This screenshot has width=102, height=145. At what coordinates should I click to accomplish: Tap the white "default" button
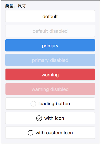[x=50, y=16]
